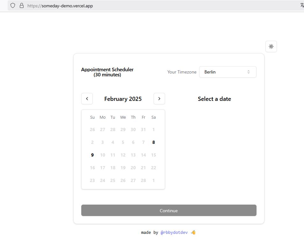Click disabled date February 22
This screenshot has height=245, width=304.
154,168
